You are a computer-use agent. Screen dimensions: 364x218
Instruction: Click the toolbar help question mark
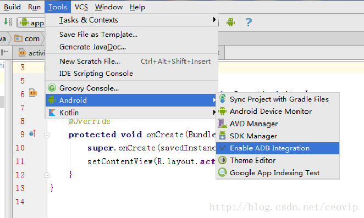pos(249,23)
